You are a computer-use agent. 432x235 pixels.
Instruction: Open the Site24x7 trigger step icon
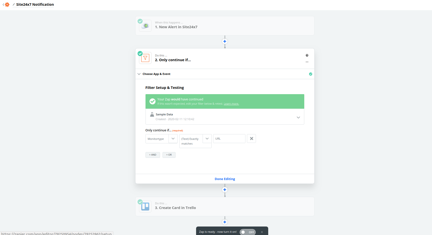pyautogui.click(x=145, y=26)
